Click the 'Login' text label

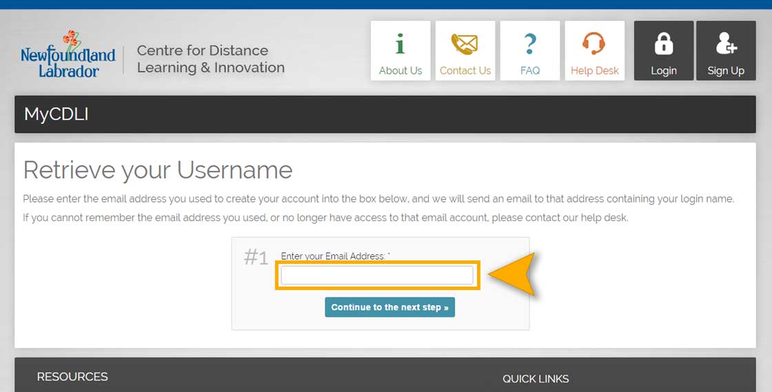[664, 72]
